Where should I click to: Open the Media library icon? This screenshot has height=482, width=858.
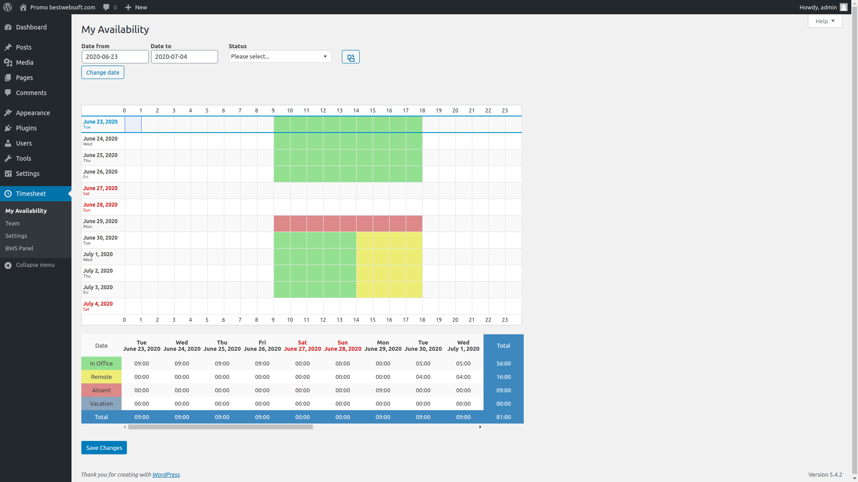pyautogui.click(x=8, y=62)
